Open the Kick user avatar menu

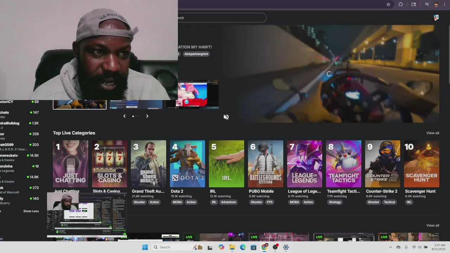pos(436,18)
